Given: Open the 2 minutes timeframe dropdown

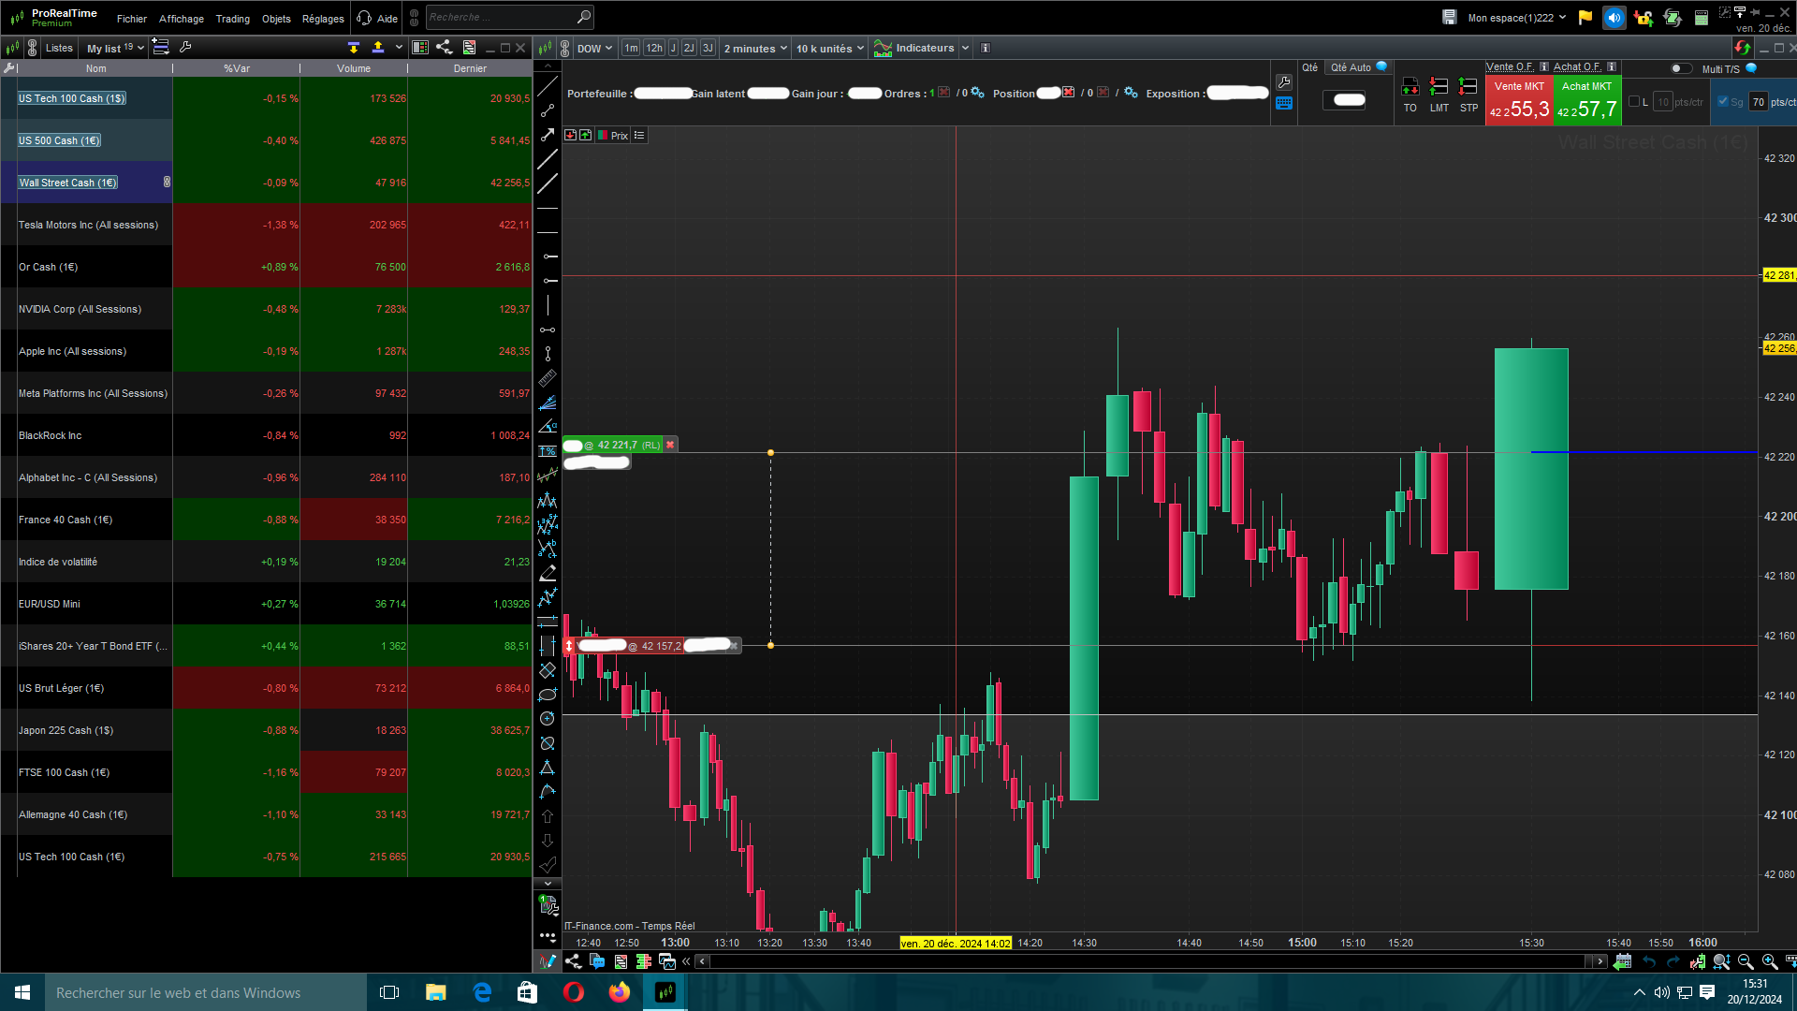Looking at the screenshot, I should coord(754,49).
